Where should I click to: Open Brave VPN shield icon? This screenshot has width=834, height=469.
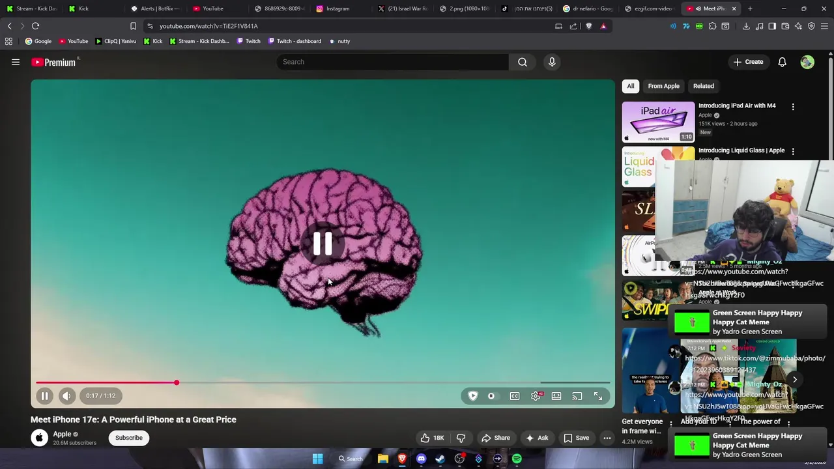811,26
